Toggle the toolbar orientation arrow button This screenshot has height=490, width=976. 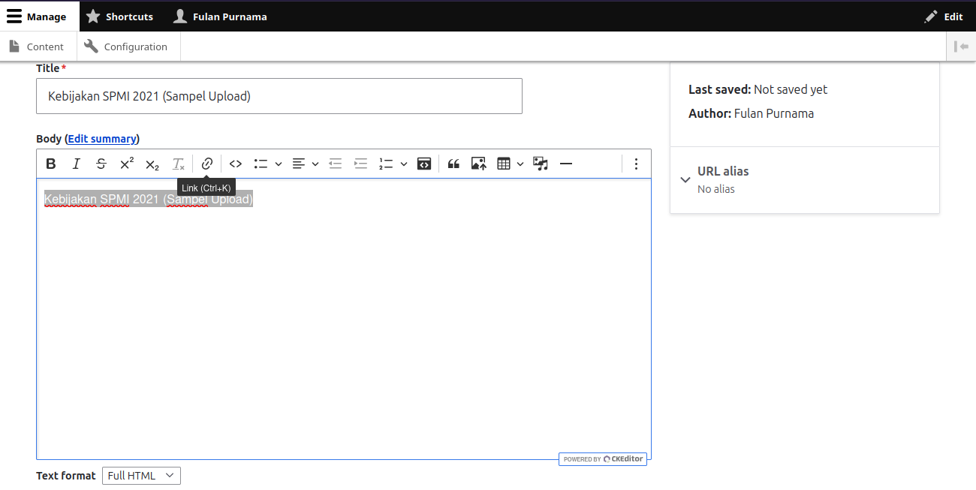pyautogui.click(x=961, y=47)
